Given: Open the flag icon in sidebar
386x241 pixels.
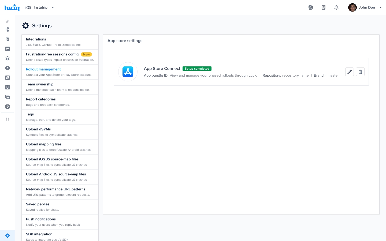Looking at the screenshot, I should [x=8, y=49].
